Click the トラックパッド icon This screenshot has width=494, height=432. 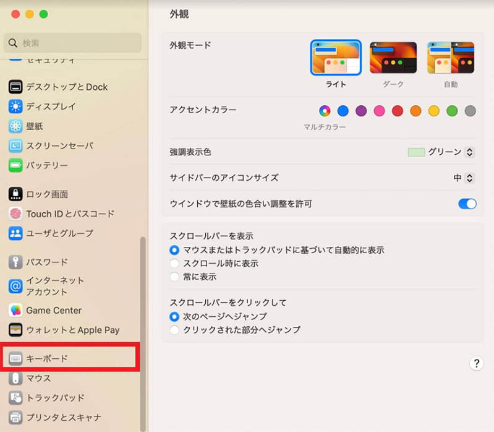point(15,397)
